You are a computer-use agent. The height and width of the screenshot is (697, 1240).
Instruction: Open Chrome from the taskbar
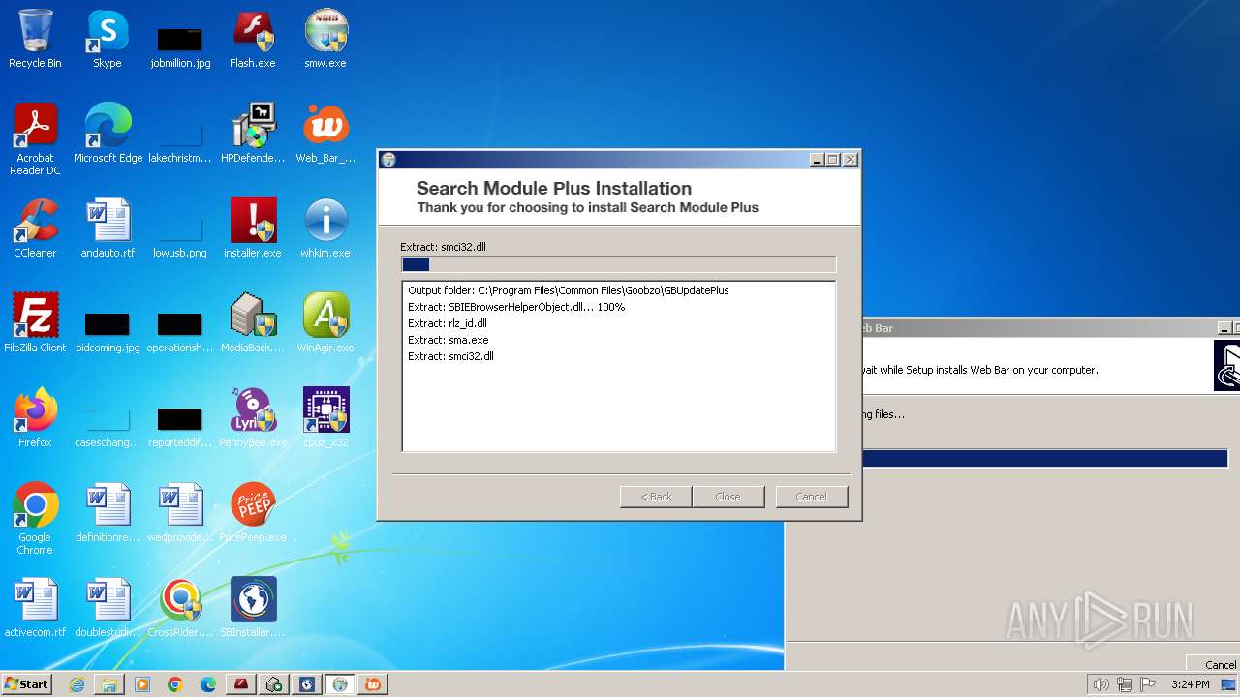tap(175, 684)
